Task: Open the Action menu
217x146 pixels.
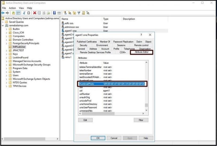Action: click(12, 8)
